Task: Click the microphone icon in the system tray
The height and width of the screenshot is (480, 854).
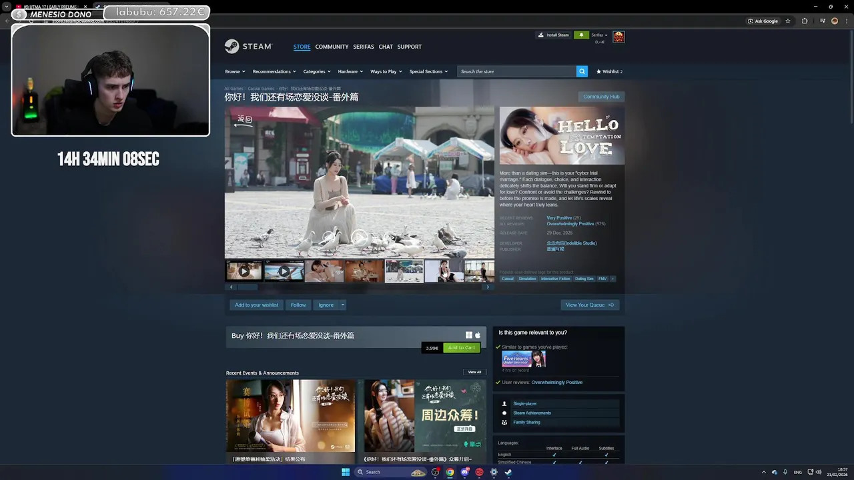Action: [785, 472]
